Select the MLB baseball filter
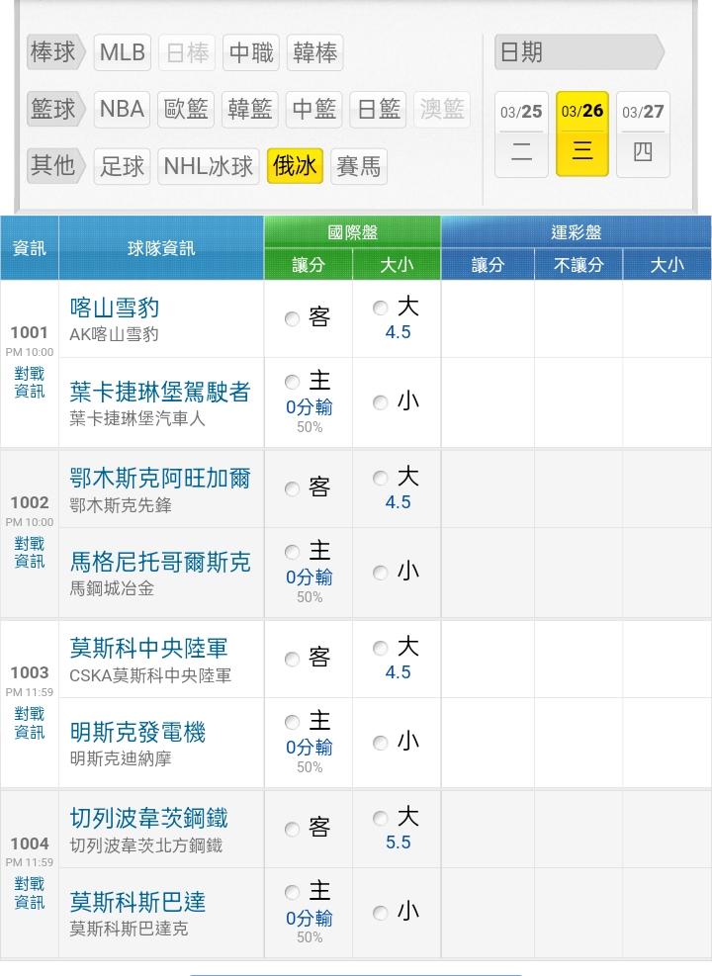Image resolution: width=712 pixels, height=976 pixels. 122,52
